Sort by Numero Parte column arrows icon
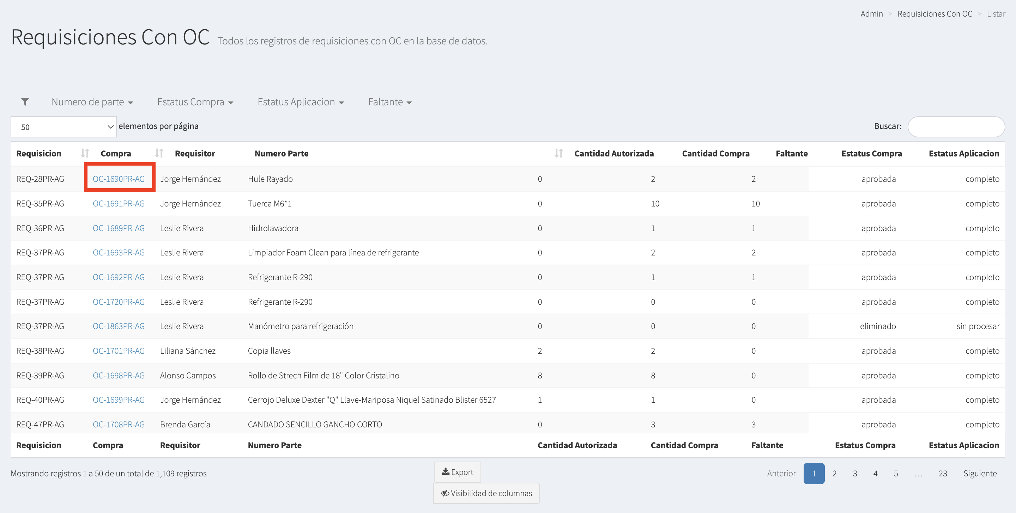 pos(558,153)
